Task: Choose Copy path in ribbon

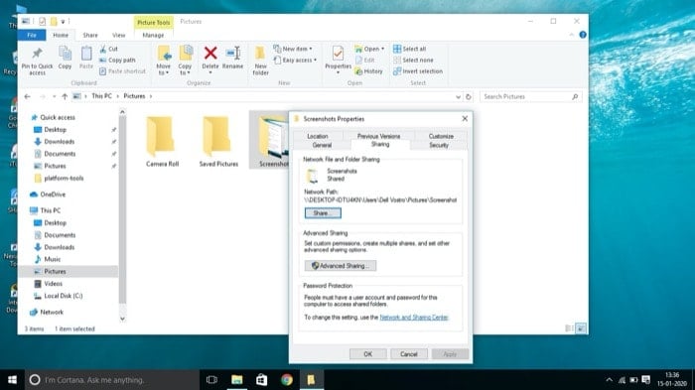Action: (117, 60)
